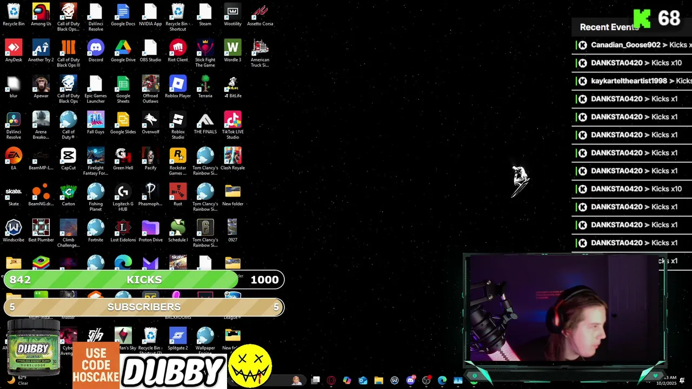Viewport: 692px width, 389px height.
Task: Open the Discord desktop shortcut
Action: (x=96, y=51)
